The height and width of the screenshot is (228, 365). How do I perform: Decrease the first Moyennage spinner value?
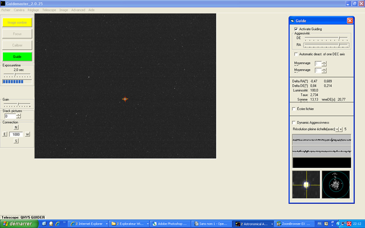[x=324, y=65]
